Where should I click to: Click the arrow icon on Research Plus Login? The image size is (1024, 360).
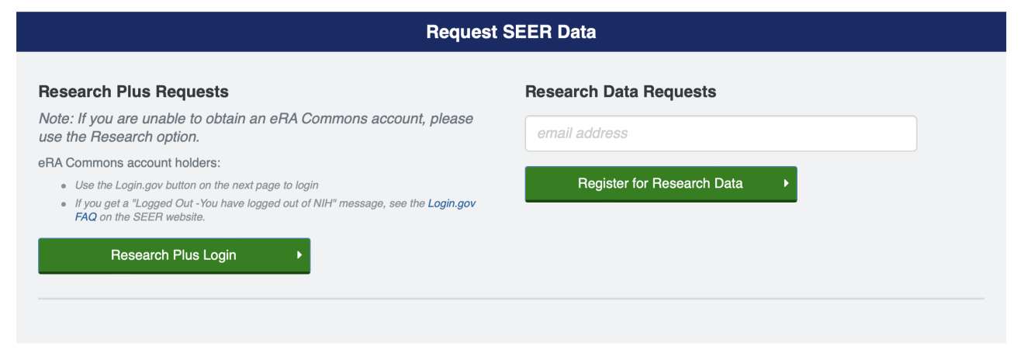[299, 255]
